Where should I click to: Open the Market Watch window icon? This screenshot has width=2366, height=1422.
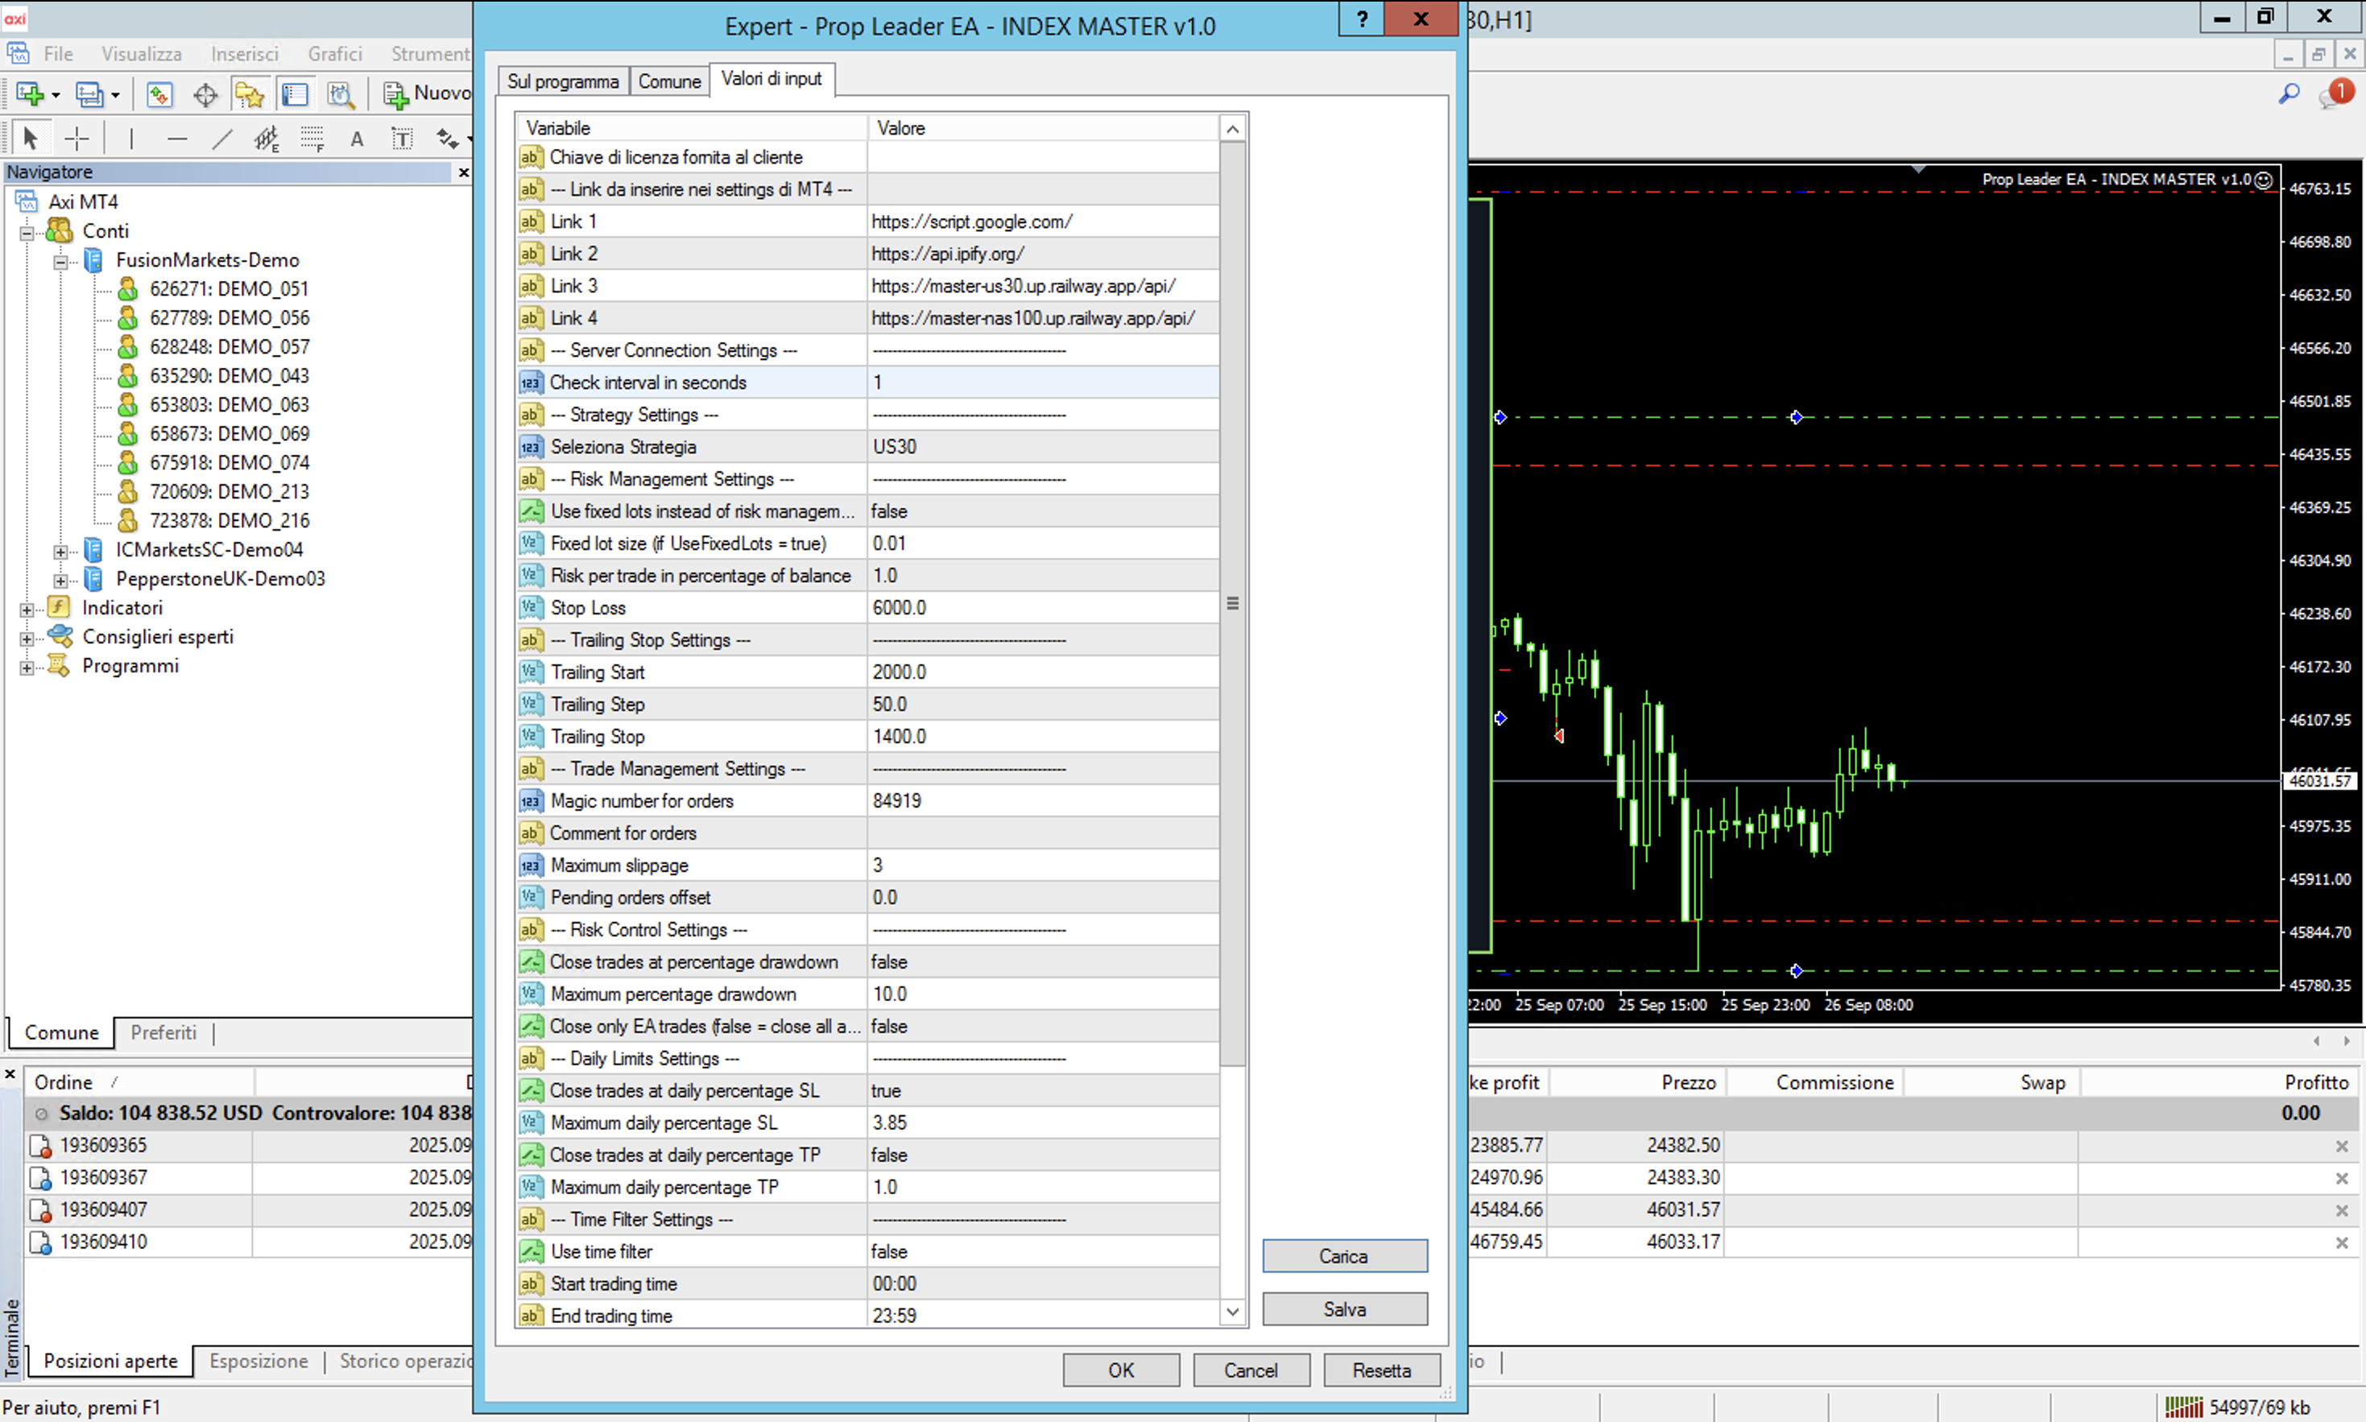159,94
